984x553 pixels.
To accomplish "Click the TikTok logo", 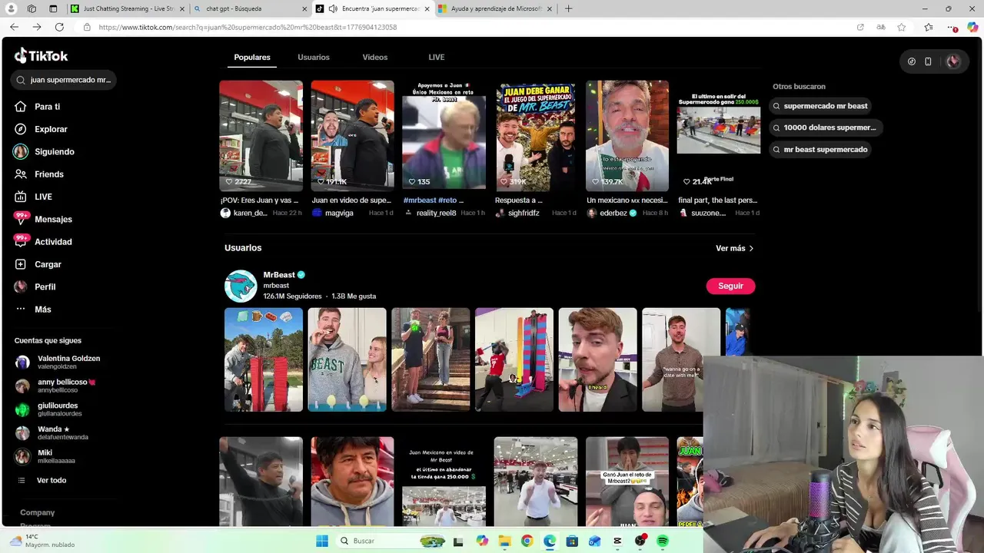I will pyautogui.click(x=42, y=55).
